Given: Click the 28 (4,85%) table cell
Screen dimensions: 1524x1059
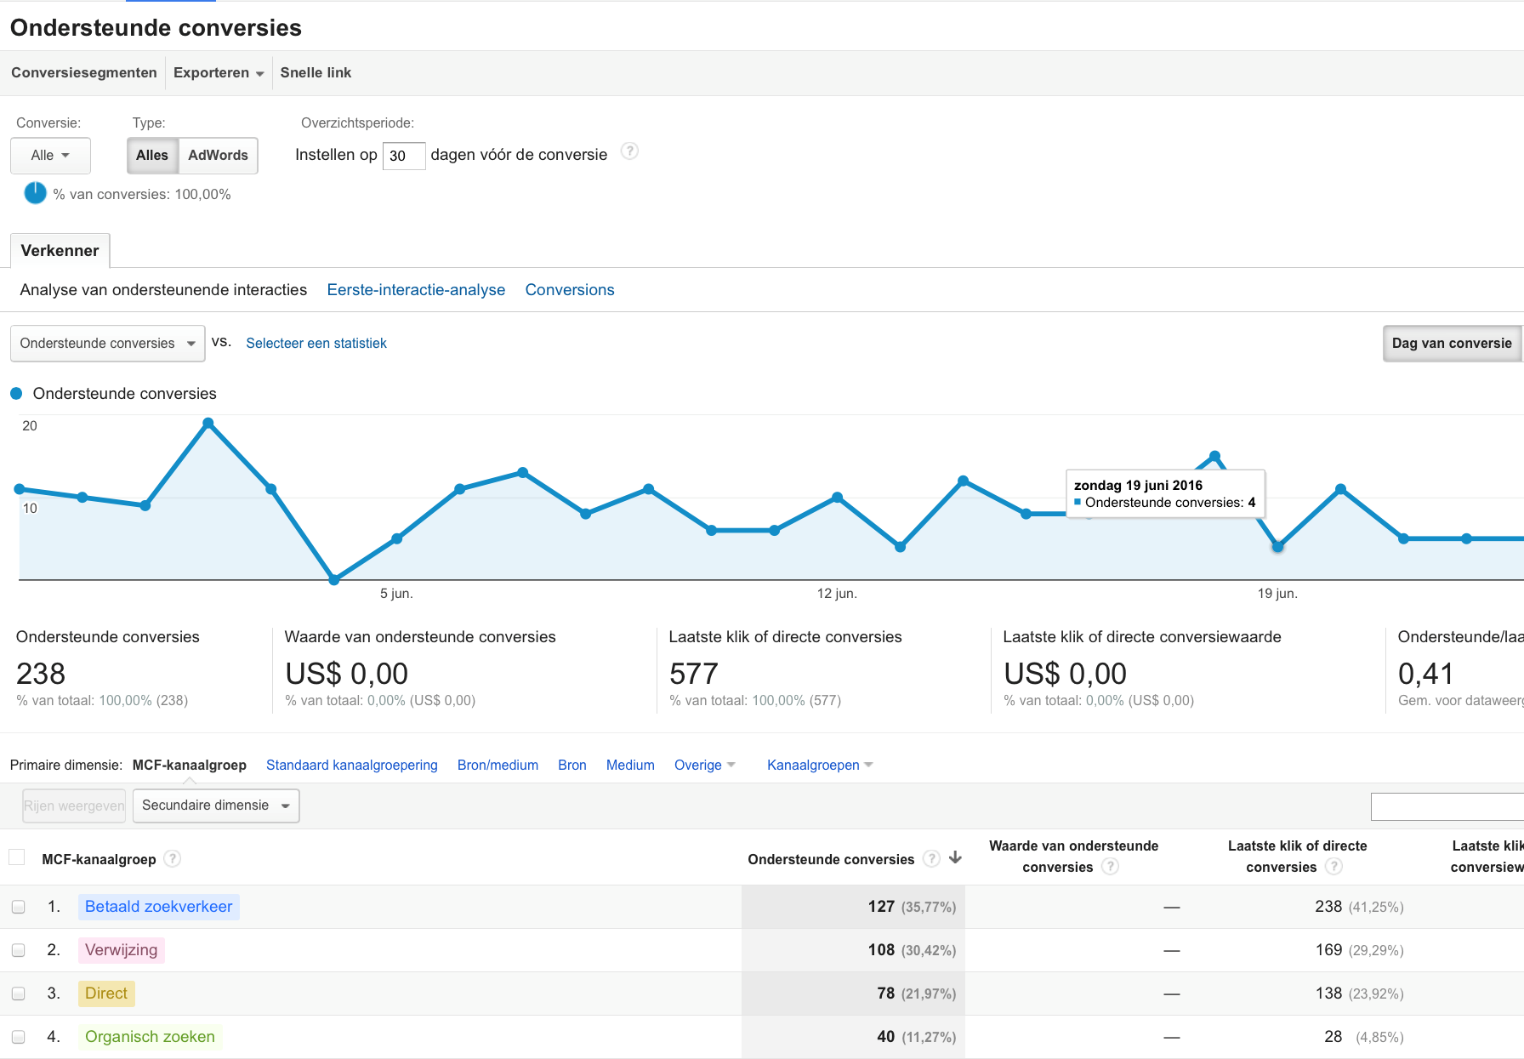Looking at the screenshot, I should point(1364,1037).
